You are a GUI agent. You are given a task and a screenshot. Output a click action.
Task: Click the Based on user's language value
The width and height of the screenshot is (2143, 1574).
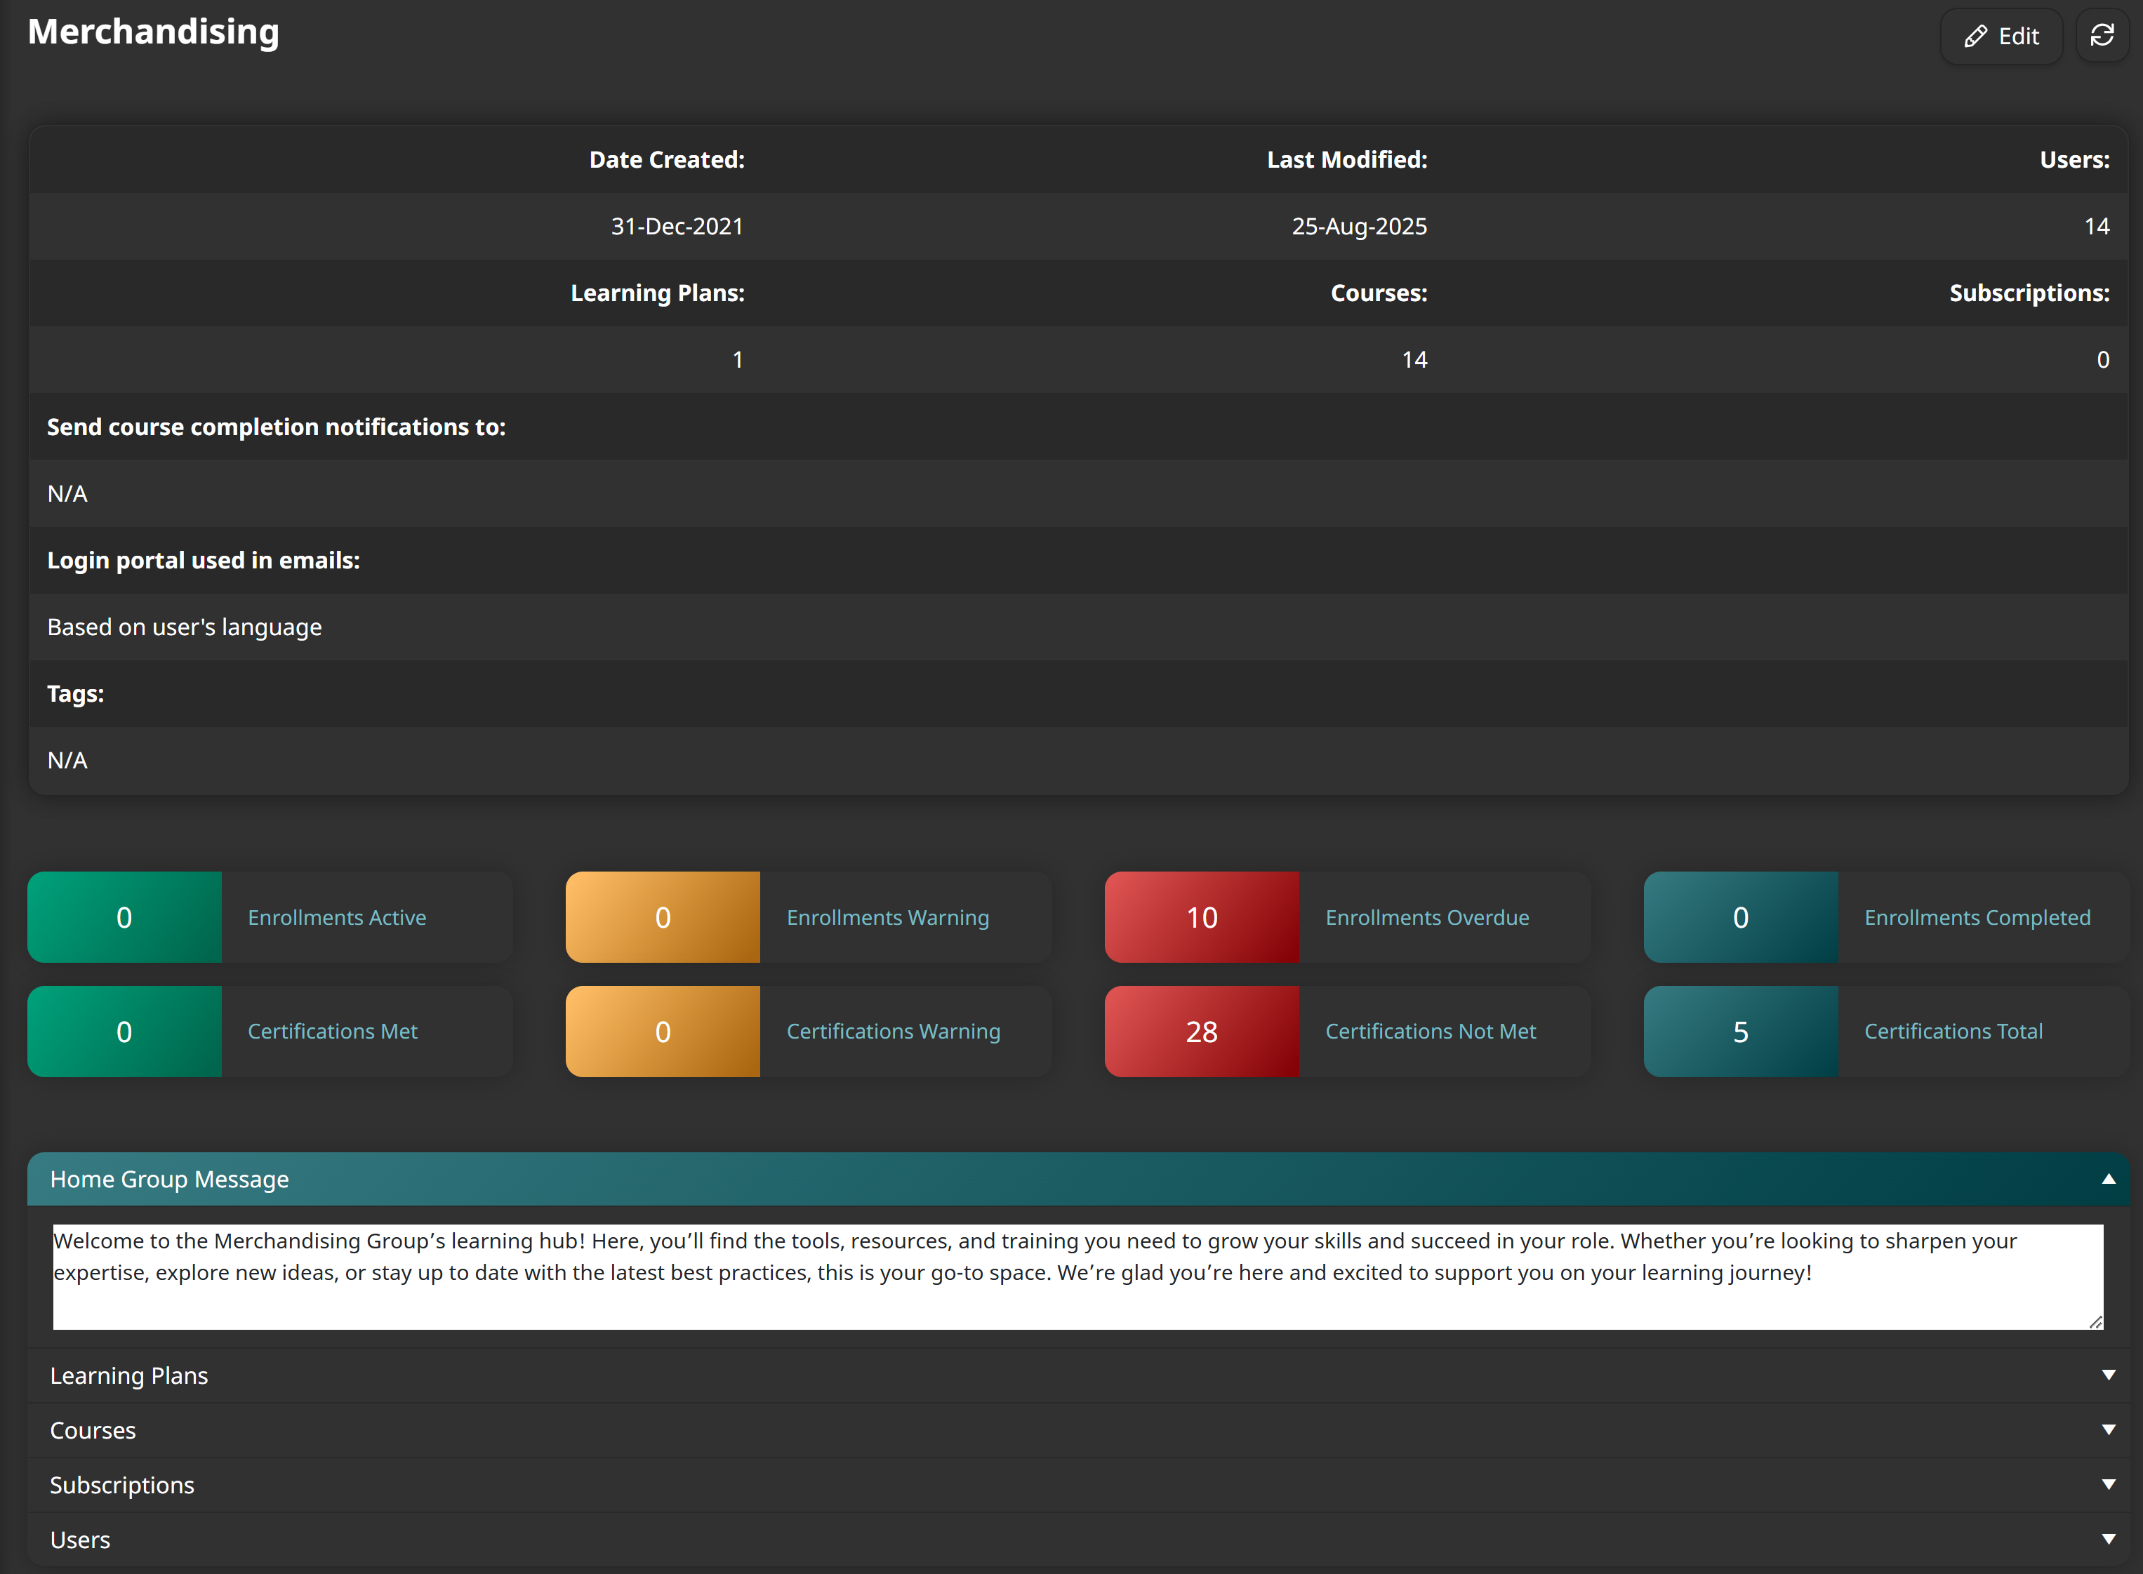click(185, 627)
